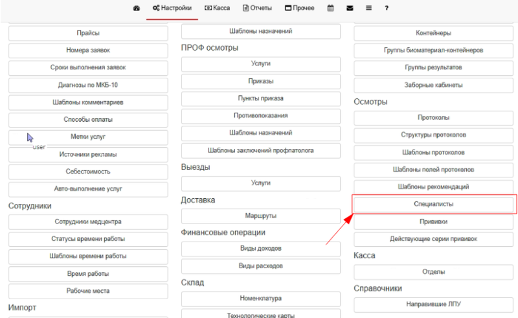This screenshot has height=318, width=518.
Task: Open the Прививки settings button
Action: click(x=433, y=221)
